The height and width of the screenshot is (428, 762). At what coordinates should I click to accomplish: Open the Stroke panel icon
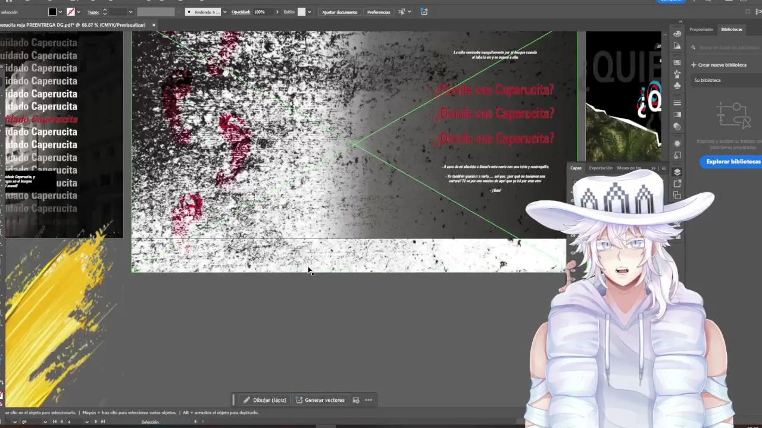click(x=677, y=103)
